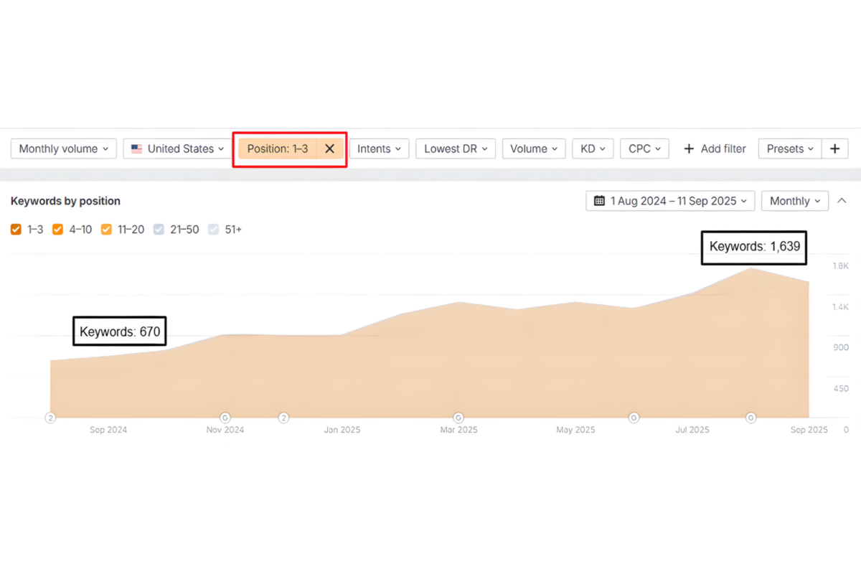Viewport: 861px width, 574px height.
Task: Collapse the Keywords by position chart
Action: [842, 201]
